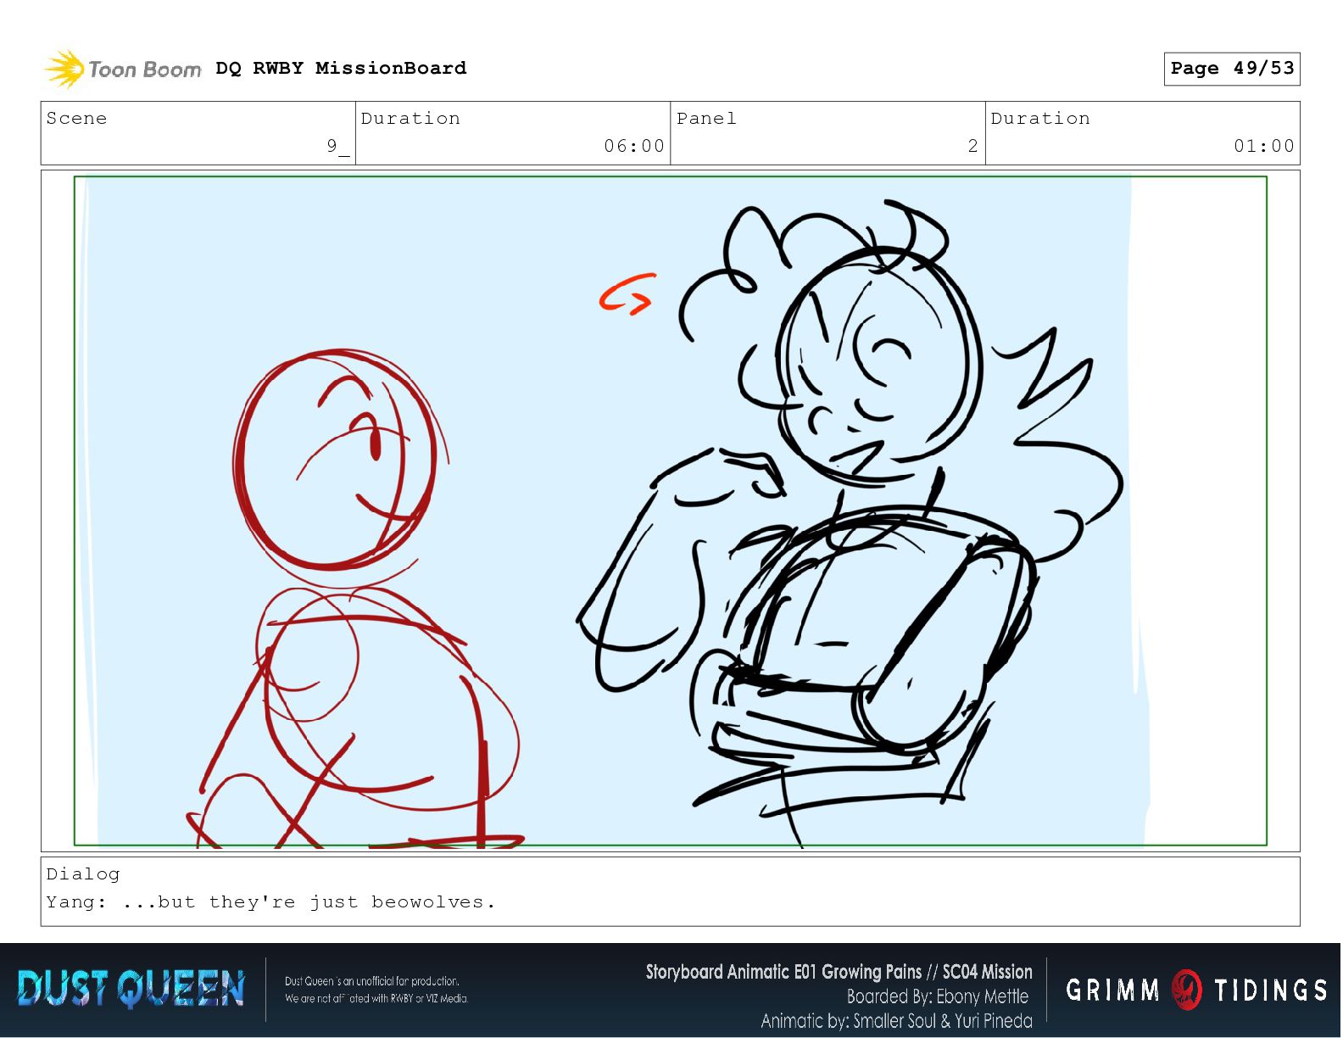Click the panel duration '01:00'
Viewport: 1343px width, 1038px height.
pyautogui.click(x=1264, y=146)
